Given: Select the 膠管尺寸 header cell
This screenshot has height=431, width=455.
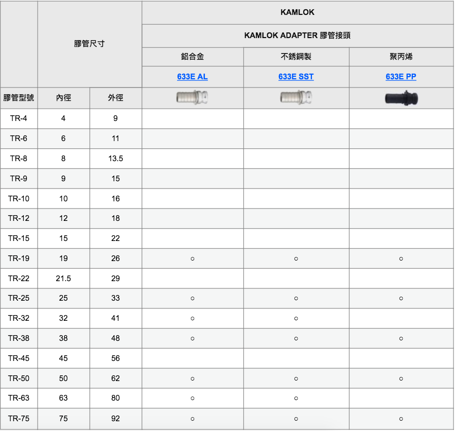Looking at the screenshot, I should pyautogui.click(x=90, y=44).
